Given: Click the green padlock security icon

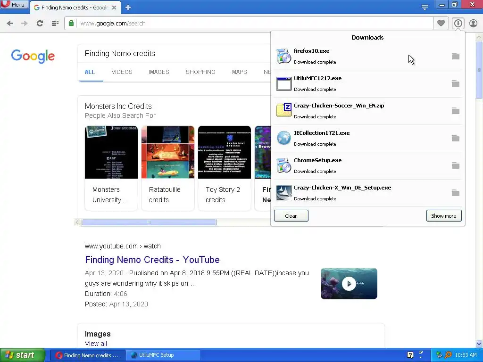Looking at the screenshot, I should [x=71, y=23].
